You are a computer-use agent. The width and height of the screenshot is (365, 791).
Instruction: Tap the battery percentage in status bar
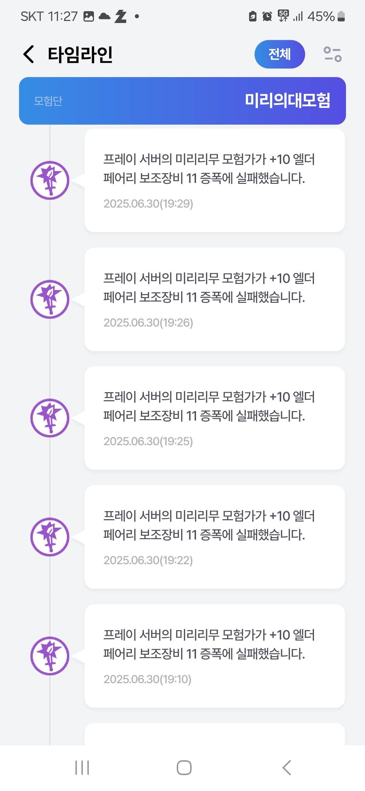[321, 16]
